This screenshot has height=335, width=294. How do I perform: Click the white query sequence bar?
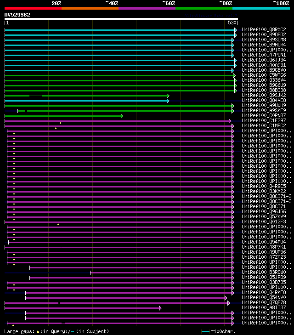point(121,19)
